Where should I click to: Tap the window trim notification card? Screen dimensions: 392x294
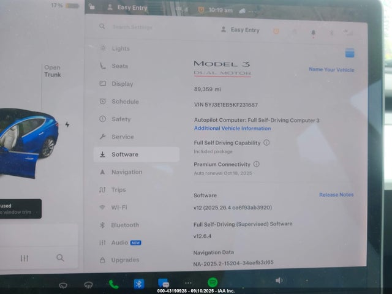20,209
